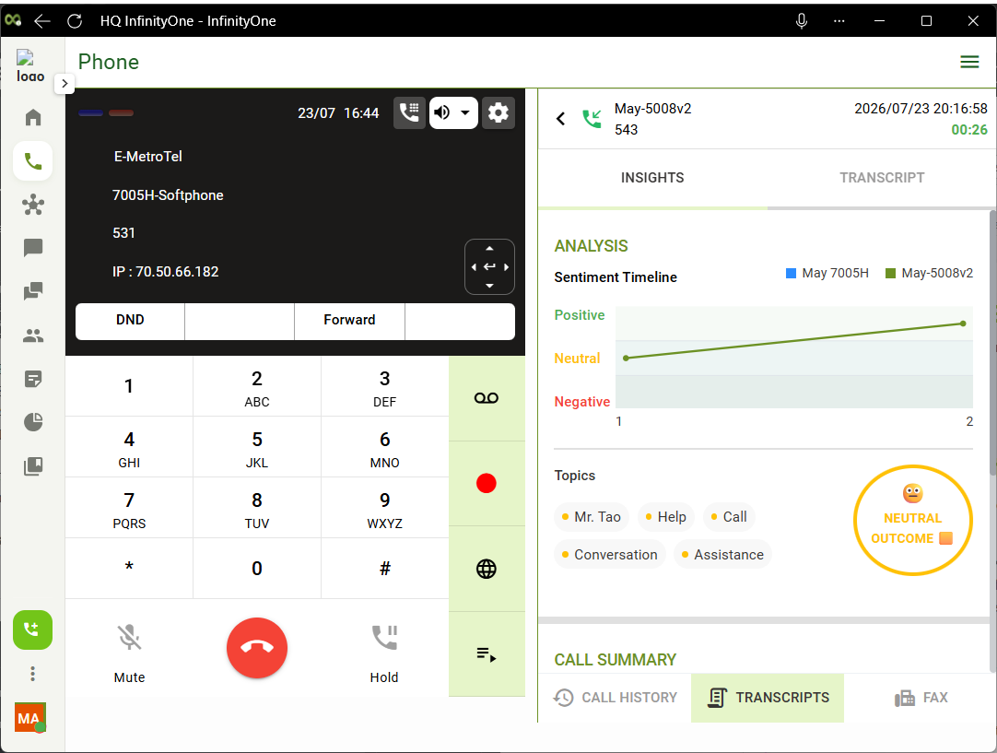Open the FAX bottom tab

coord(921,698)
